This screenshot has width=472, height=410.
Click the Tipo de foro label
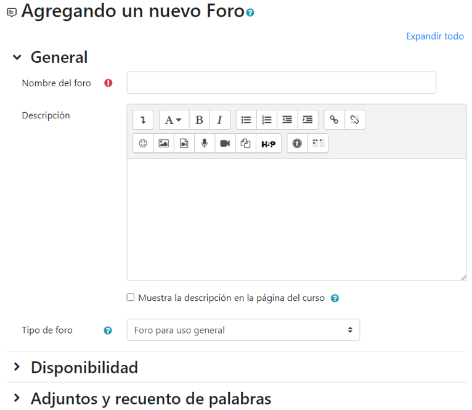pyautogui.click(x=47, y=330)
